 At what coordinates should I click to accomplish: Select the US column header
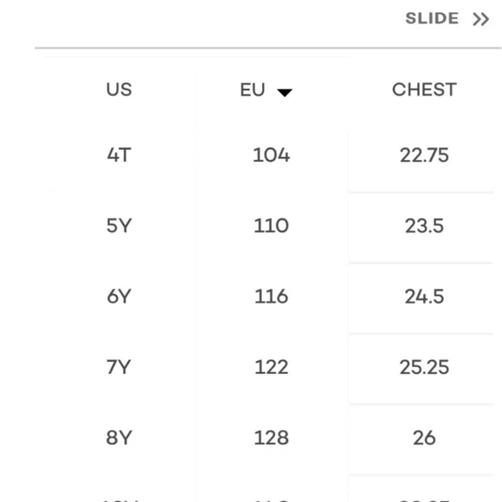119,89
